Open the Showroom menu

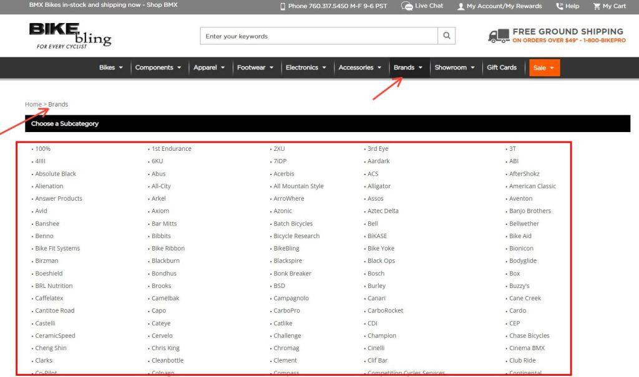(x=454, y=67)
